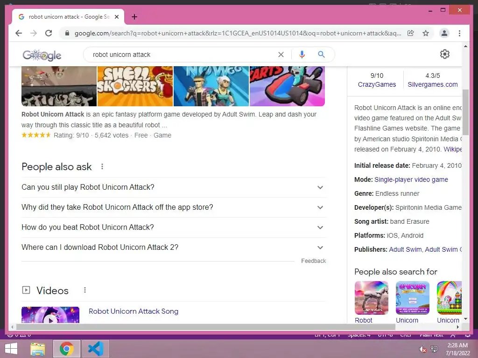Follow the Wikipedia link in the description
The image size is (478, 358).
tap(453, 149)
